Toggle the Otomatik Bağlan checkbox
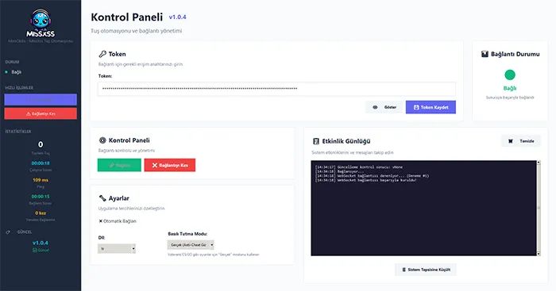The image size is (556, 291). click(x=101, y=221)
